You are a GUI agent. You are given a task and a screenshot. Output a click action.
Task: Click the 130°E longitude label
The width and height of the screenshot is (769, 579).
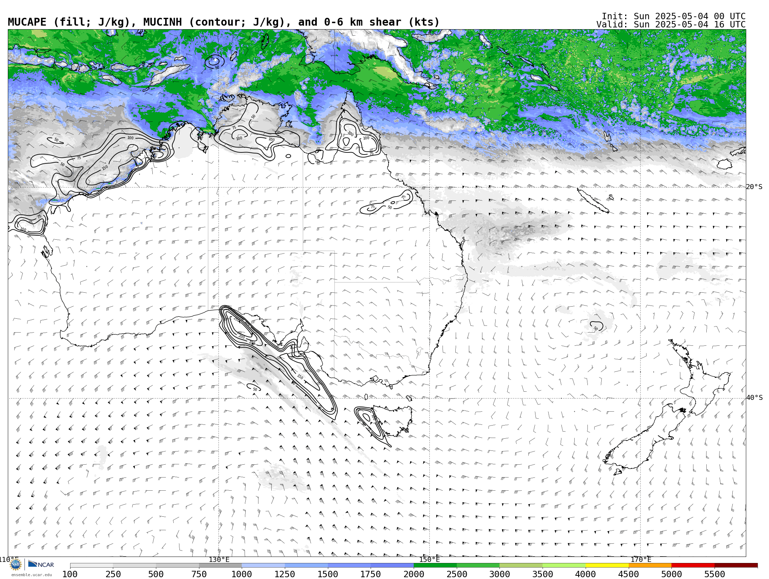(x=219, y=560)
